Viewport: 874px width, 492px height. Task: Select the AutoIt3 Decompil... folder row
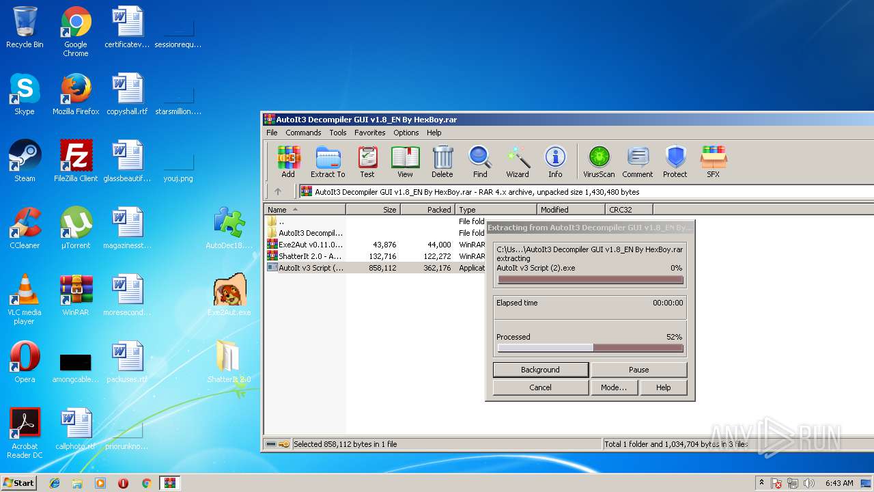pos(374,233)
